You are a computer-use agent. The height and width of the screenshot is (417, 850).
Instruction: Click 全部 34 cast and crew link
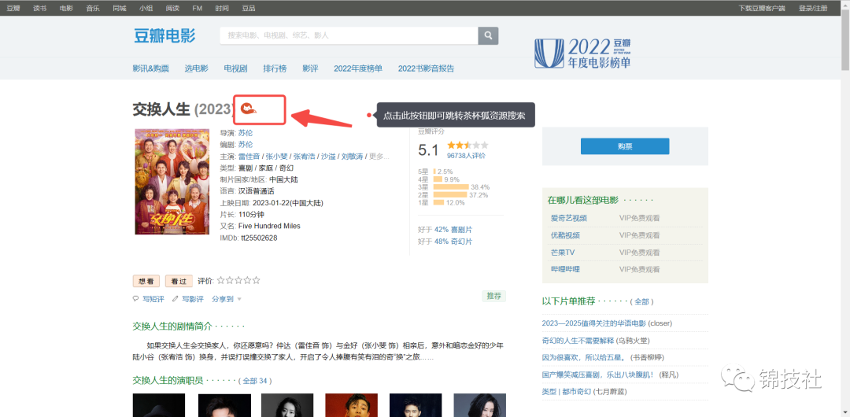tap(255, 381)
